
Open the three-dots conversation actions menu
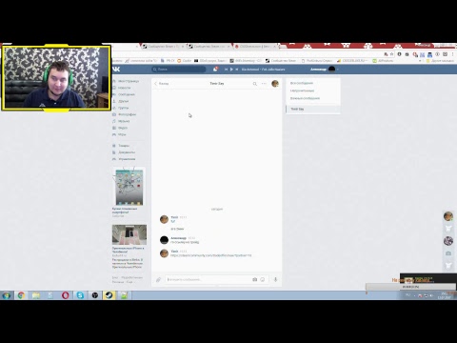coord(264,84)
